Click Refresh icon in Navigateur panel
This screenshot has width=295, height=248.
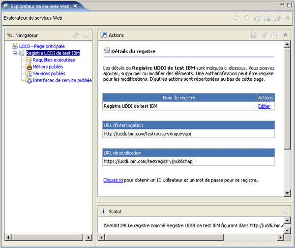[x=76, y=35]
